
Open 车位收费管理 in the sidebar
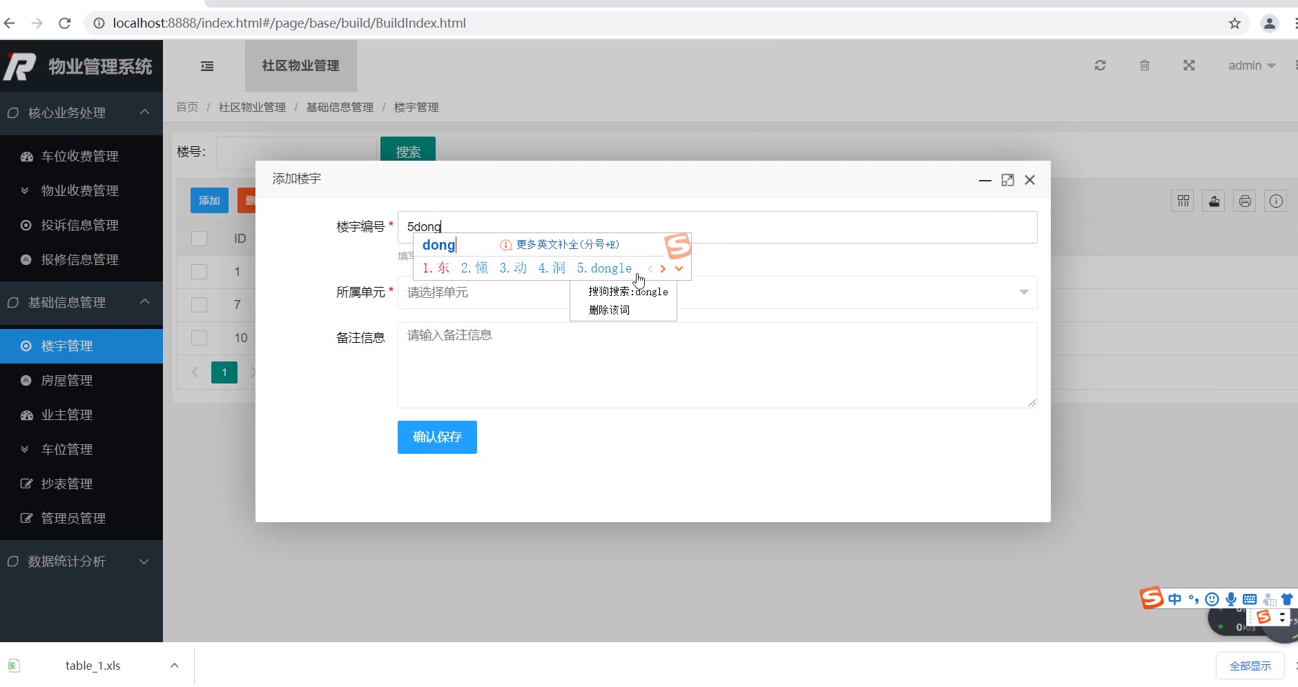click(81, 157)
